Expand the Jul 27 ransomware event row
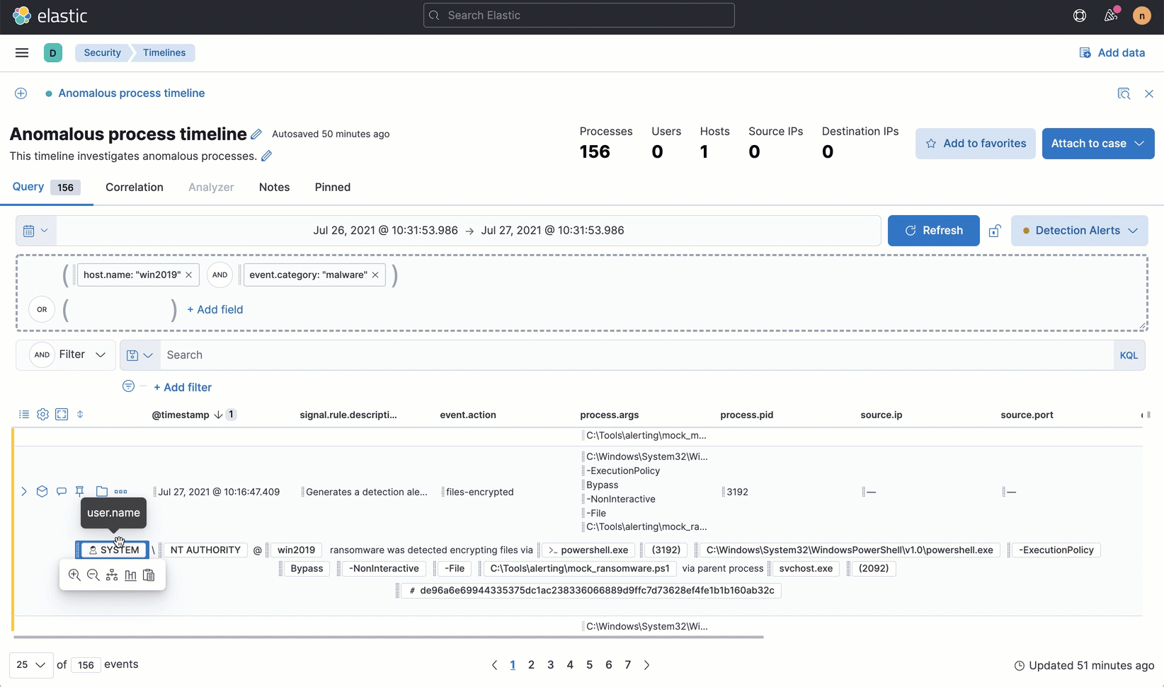 [24, 491]
